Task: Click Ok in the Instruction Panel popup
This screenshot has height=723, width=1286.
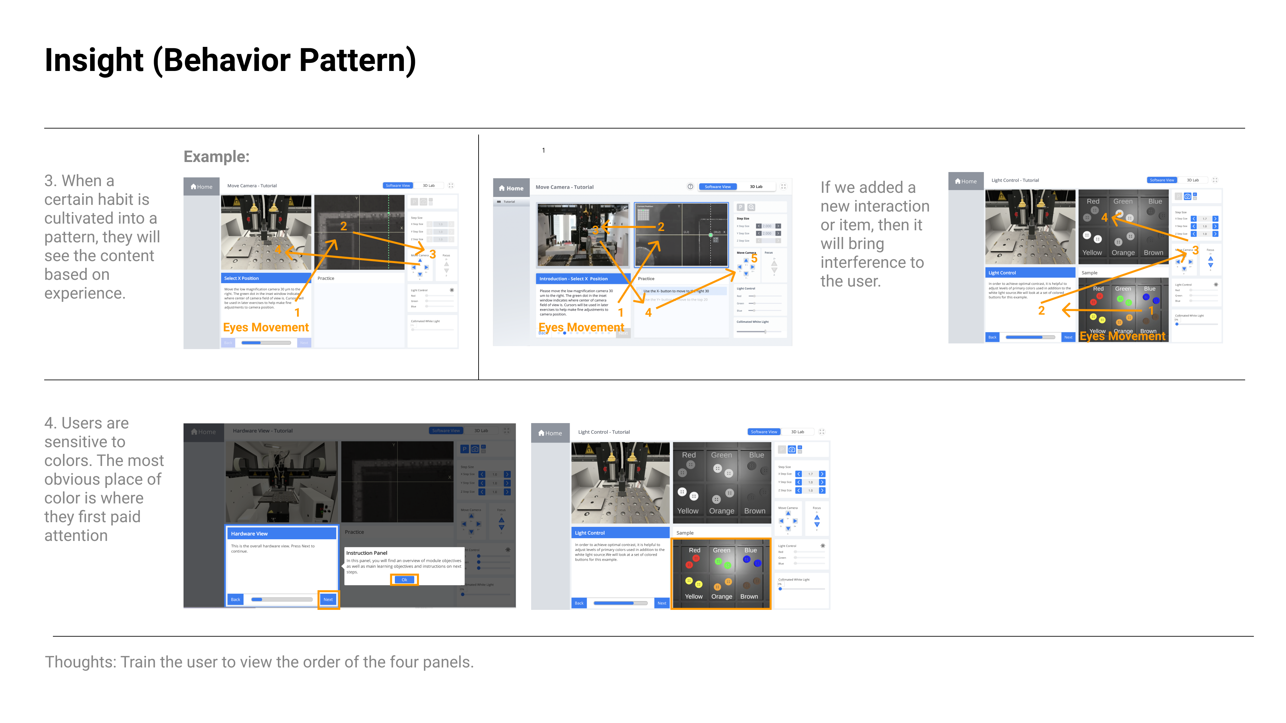Action: click(404, 579)
